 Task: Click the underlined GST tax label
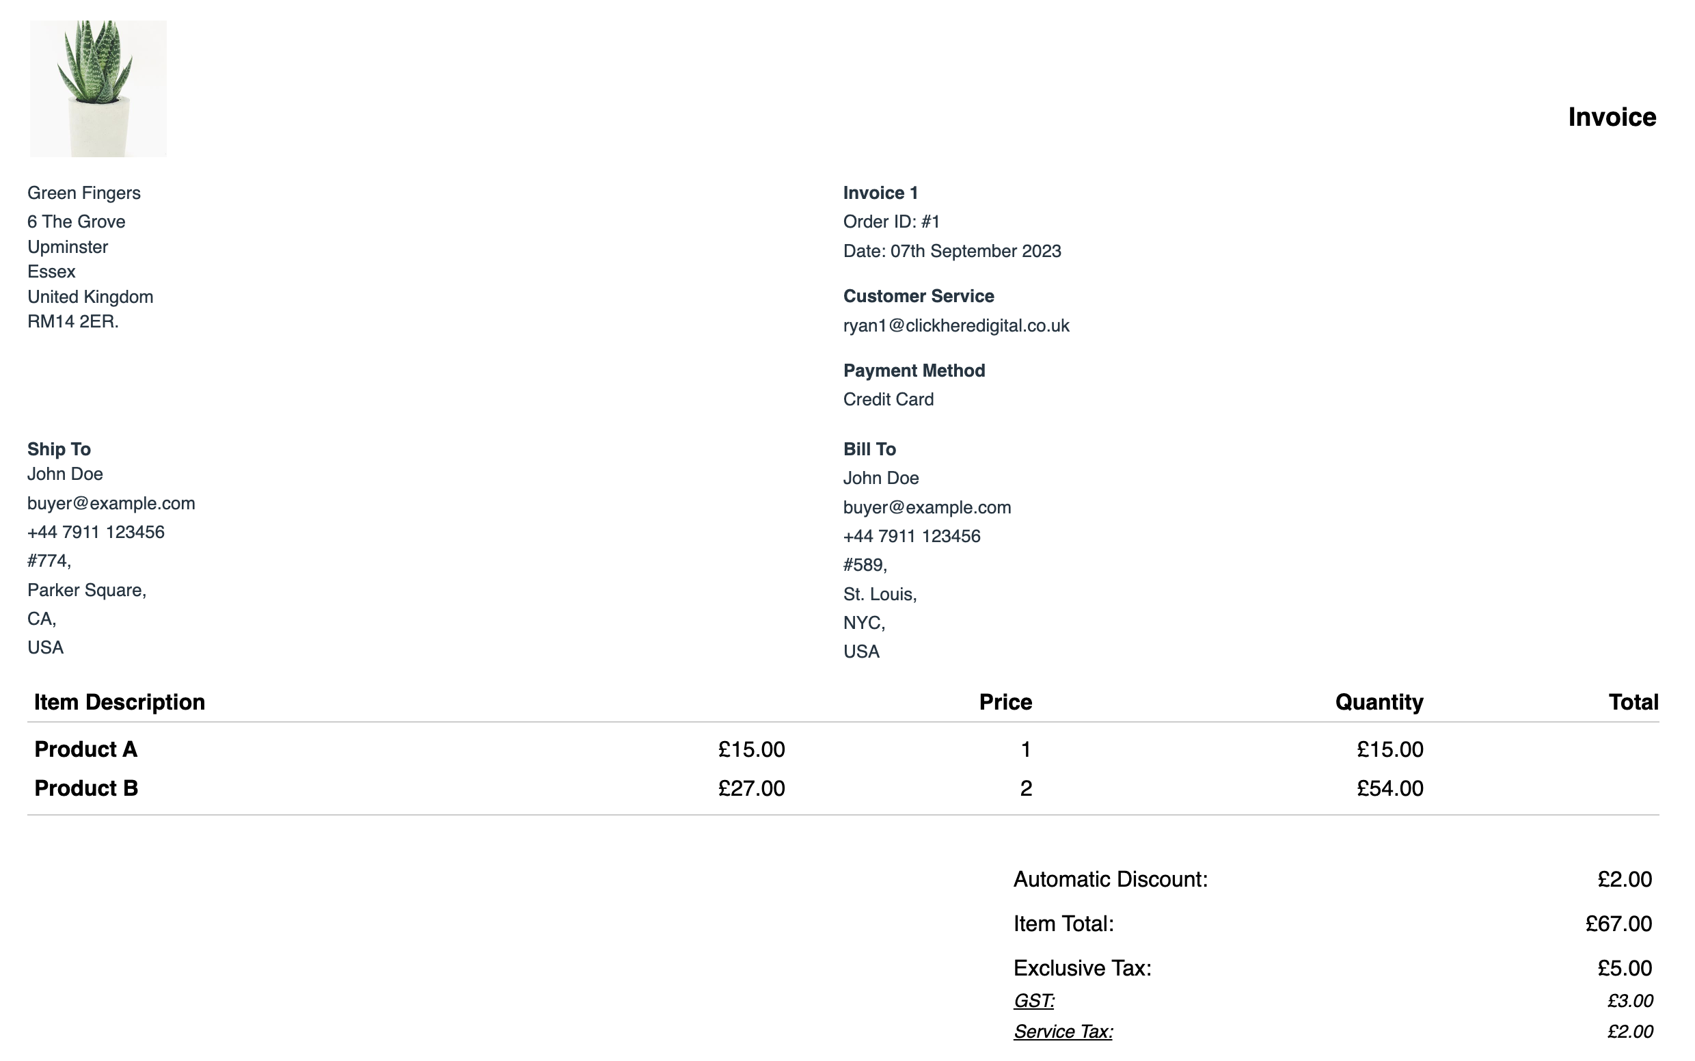pyautogui.click(x=1033, y=1001)
